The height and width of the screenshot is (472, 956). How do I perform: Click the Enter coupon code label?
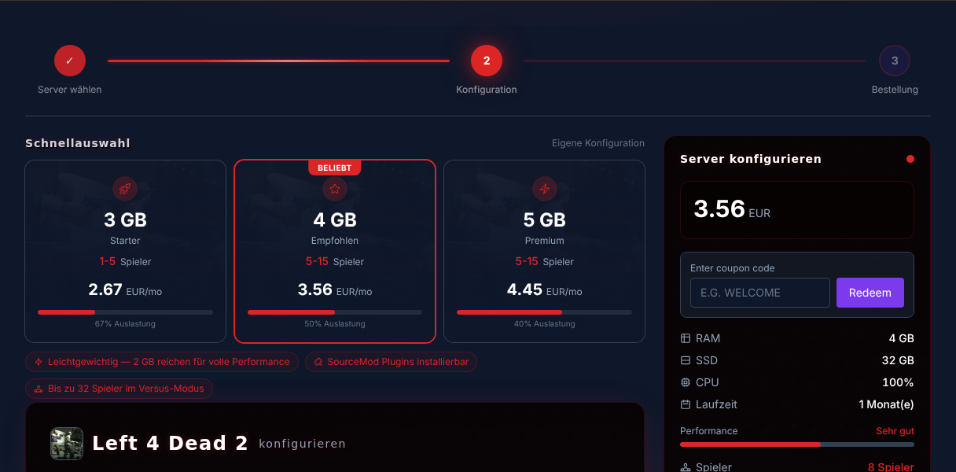click(733, 268)
